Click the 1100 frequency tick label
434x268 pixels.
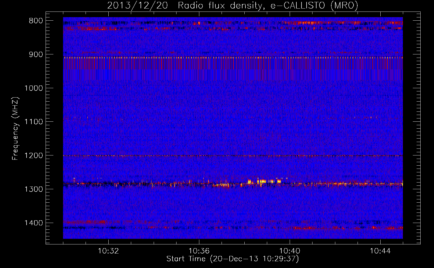tap(34, 122)
